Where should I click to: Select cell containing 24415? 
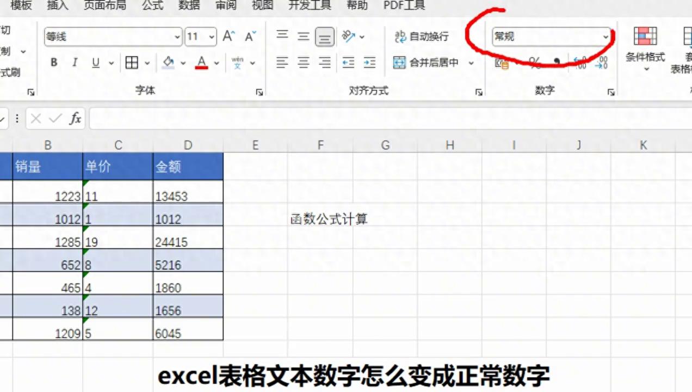[x=188, y=237]
